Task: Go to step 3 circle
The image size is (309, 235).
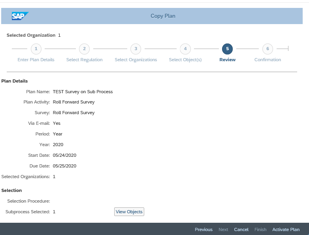Action: pos(136,49)
